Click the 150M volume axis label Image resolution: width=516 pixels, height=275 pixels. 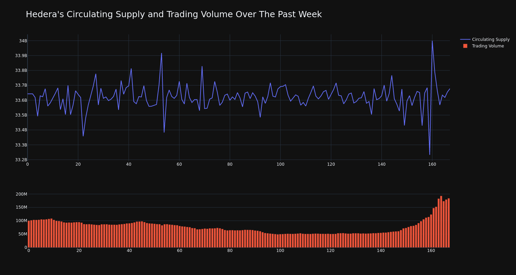point(21,207)
